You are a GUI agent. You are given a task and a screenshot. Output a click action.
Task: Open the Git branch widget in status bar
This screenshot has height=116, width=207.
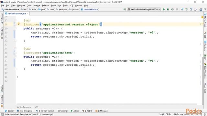point(187,114)
